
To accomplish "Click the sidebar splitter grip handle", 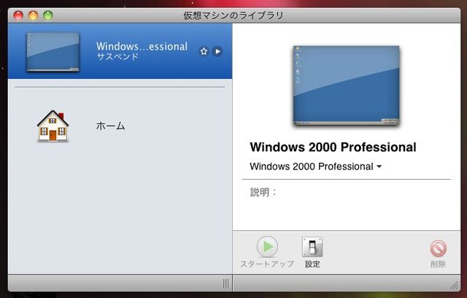I will (226, 283).
